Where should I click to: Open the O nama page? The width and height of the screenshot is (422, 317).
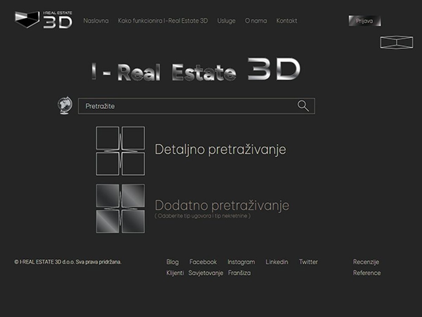256,21
